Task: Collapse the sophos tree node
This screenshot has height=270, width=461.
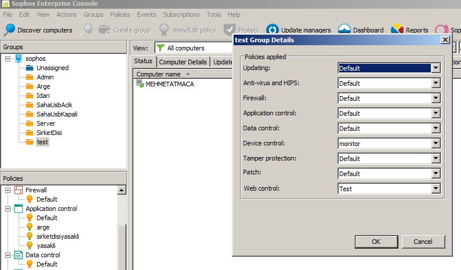Action: point(8,59)
